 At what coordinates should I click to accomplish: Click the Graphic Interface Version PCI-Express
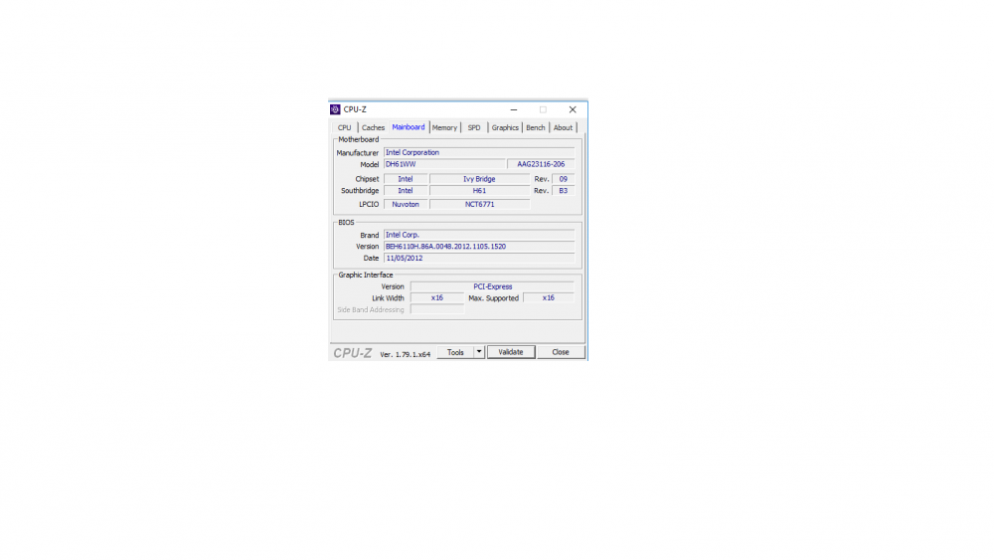click(493, 286)
